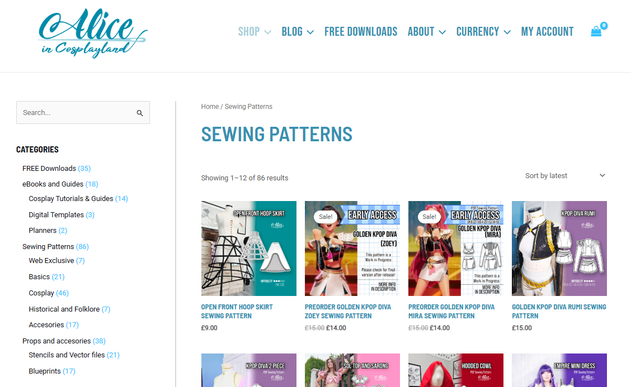This screenshot has height=387, width=631.
Task: Click the search magnifier icon
Action: (x=140, y=113)
